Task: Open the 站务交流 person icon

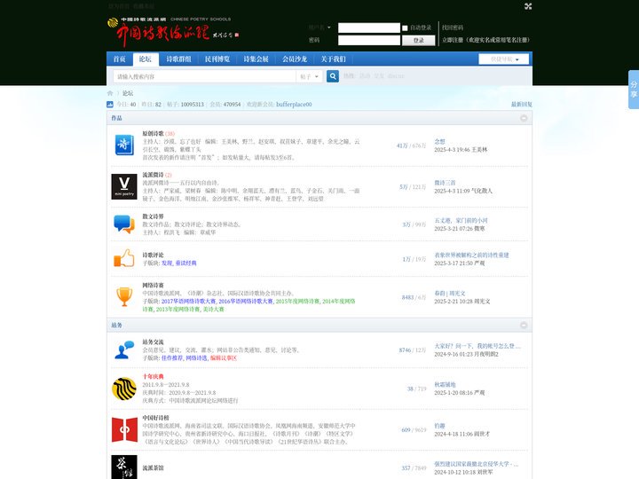Action: pos(124,349)
